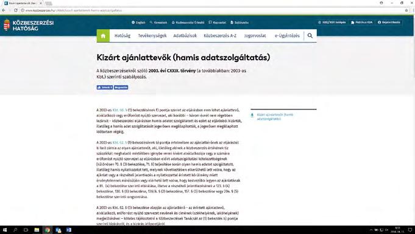Show hidden system tray icons
This screenshot has width=415, height=234.
[x=371, y=230]
